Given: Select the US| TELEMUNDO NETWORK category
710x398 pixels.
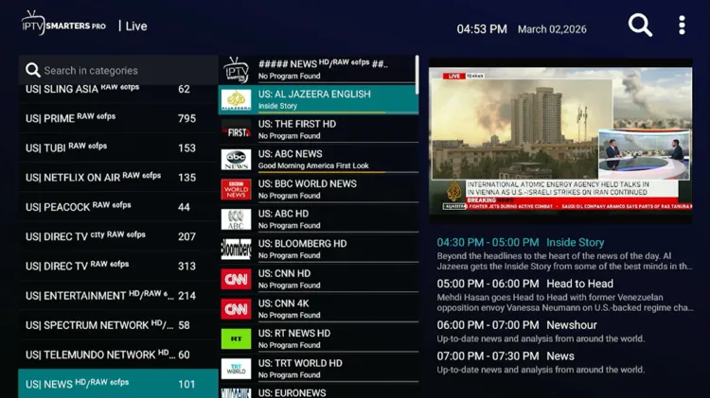Looking at the screenshot, I should click(x=118, y=355).
